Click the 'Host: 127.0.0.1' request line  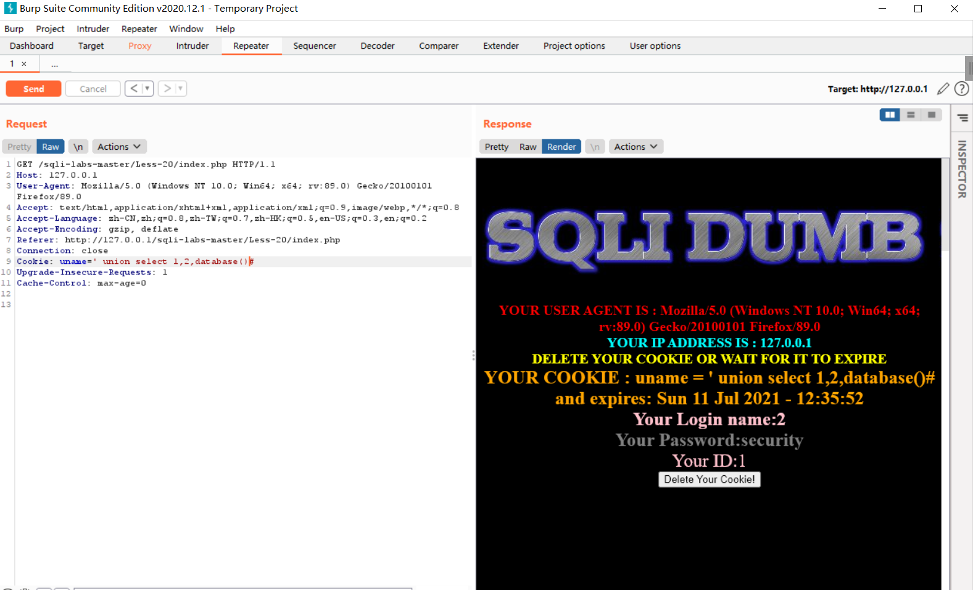[x=57, y=175]
